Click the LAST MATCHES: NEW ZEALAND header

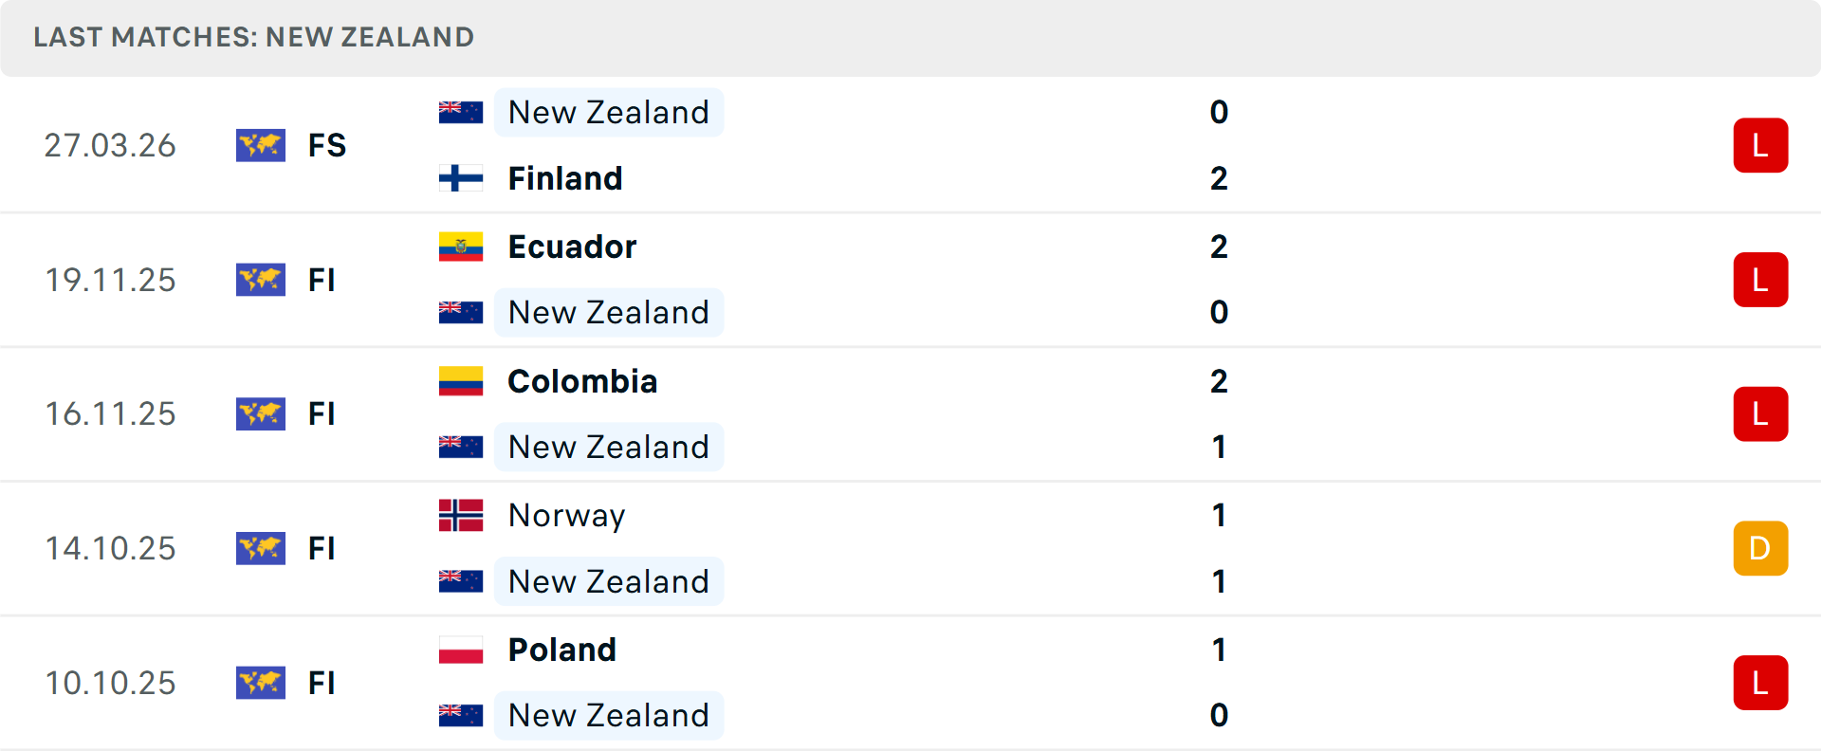tap(253, 37)
